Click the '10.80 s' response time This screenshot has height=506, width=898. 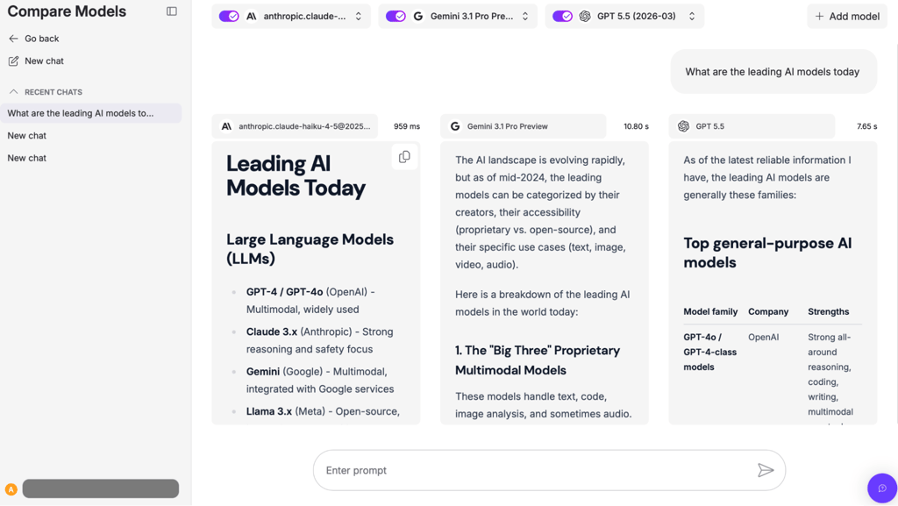(x=636, y=126)
